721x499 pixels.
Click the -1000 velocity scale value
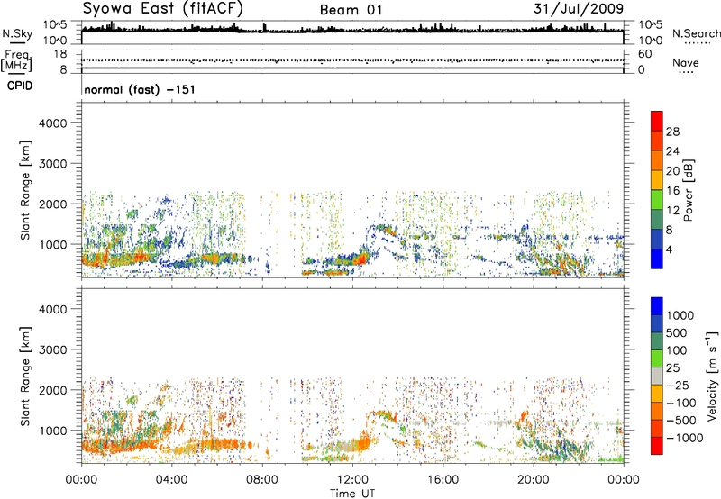click(x=684, y=438)
